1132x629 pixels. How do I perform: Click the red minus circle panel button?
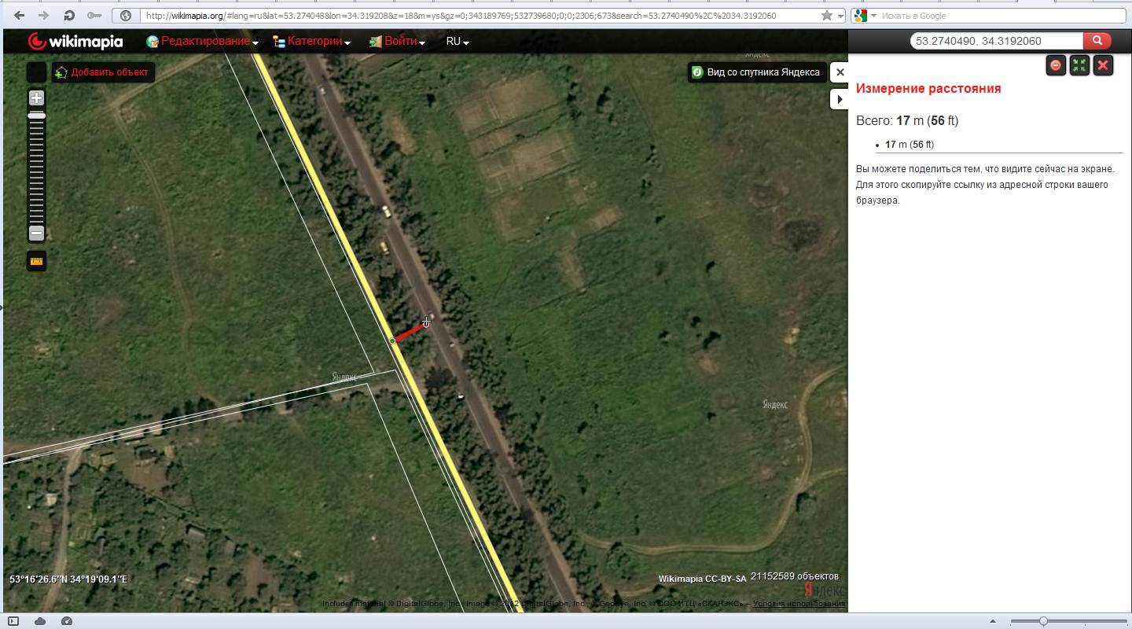(1056, 65)
